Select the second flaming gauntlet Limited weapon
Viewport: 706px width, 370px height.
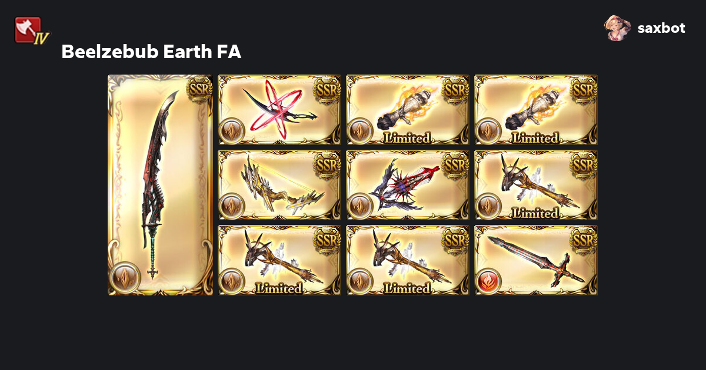click(x=536, y=110)
